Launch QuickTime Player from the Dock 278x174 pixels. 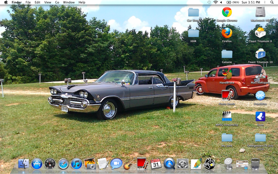(169, 164)
